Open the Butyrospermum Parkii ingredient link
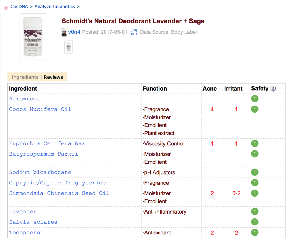290x241 pixels. pos(43,154)
